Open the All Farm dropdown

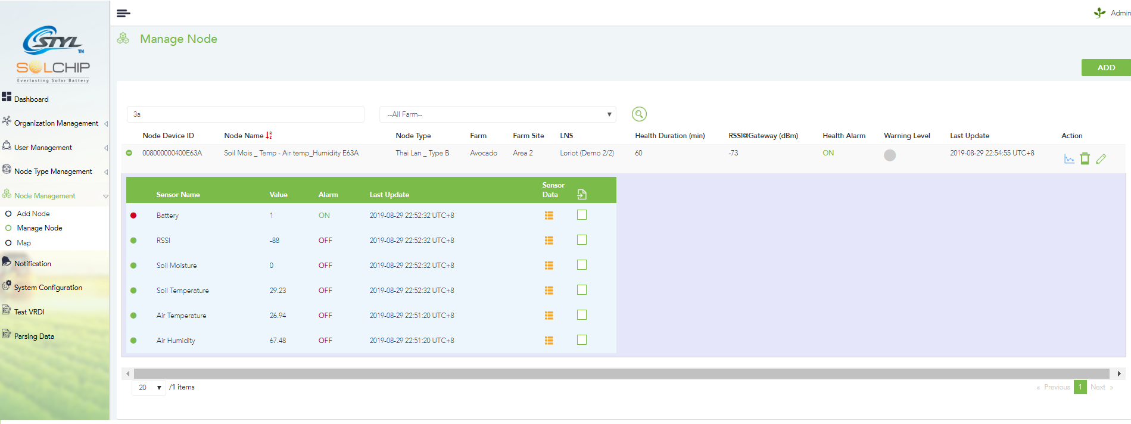[497, 114]
